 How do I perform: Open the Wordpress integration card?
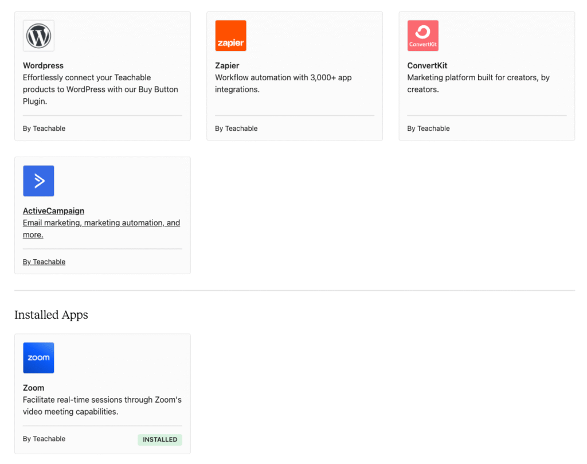tap(102, 76)
